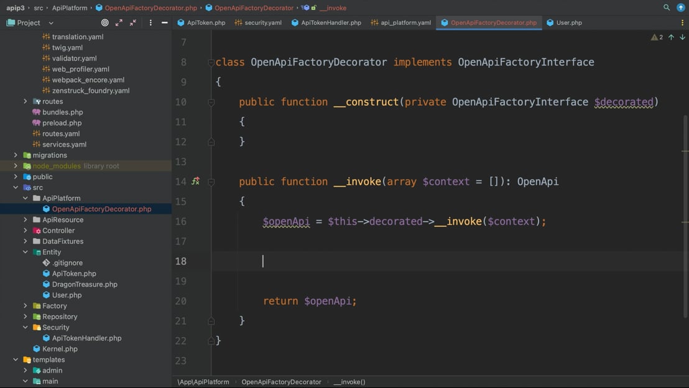The height and width of the screenshot is (388, 689).
Task: Hide the Project tool window
Action: (164, 22)
